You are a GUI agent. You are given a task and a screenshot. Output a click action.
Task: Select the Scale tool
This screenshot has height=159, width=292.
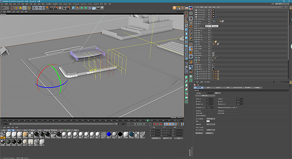[x=20, y=8]
